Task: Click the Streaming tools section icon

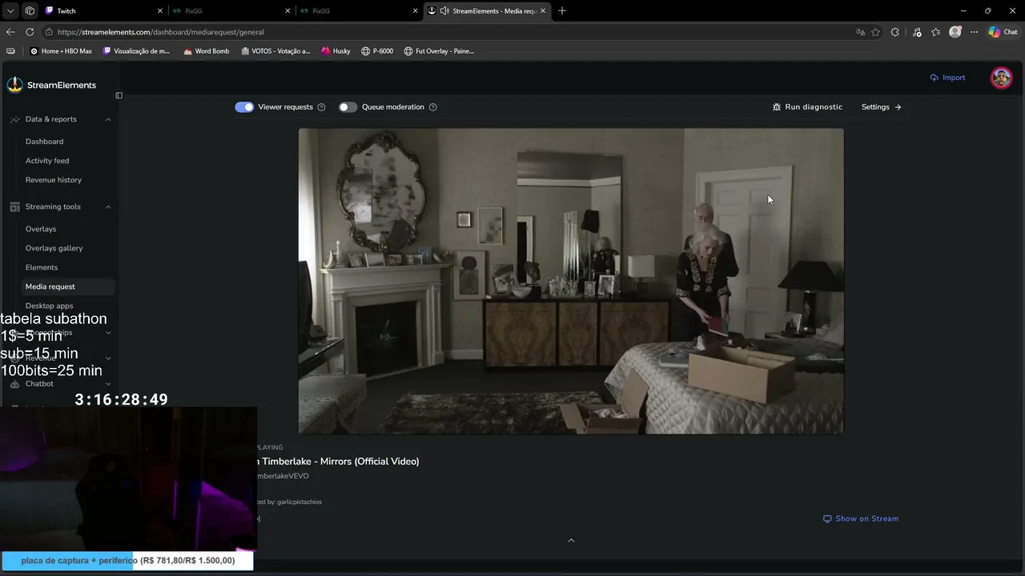Action: point(14,206)
